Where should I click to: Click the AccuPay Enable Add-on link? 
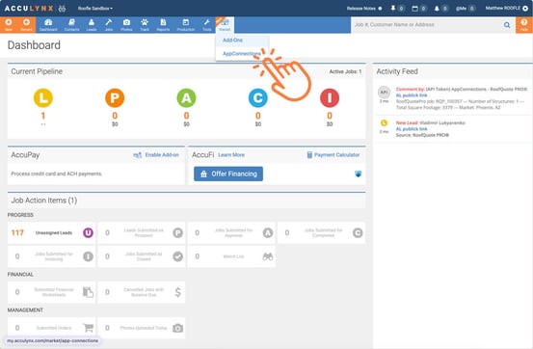coord(156,155)
